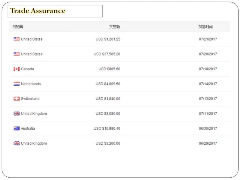Click the date 07/21/2017
The image size is (240, 180).
(x=208, y=39)
